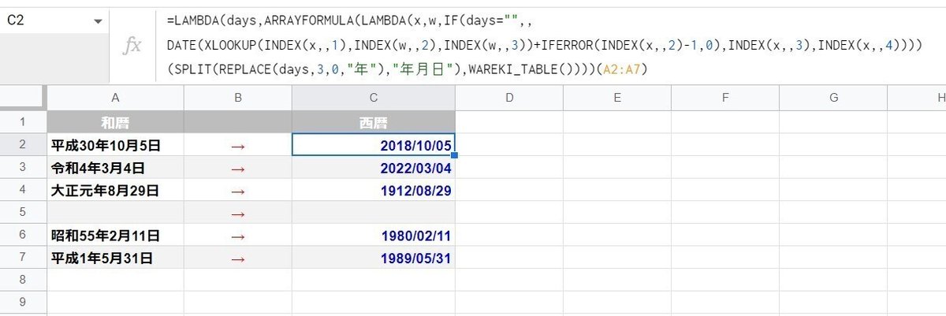Click empty cell G3

[833, 168]
